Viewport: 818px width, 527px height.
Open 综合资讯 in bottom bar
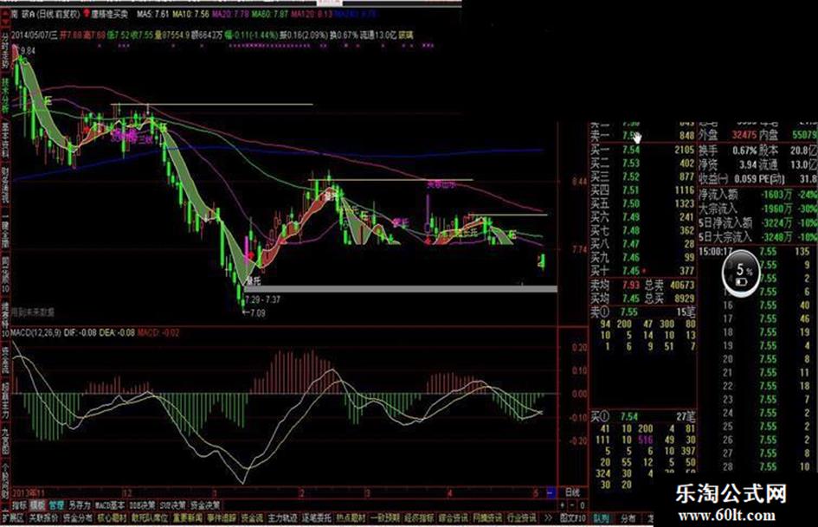[454, 518]
